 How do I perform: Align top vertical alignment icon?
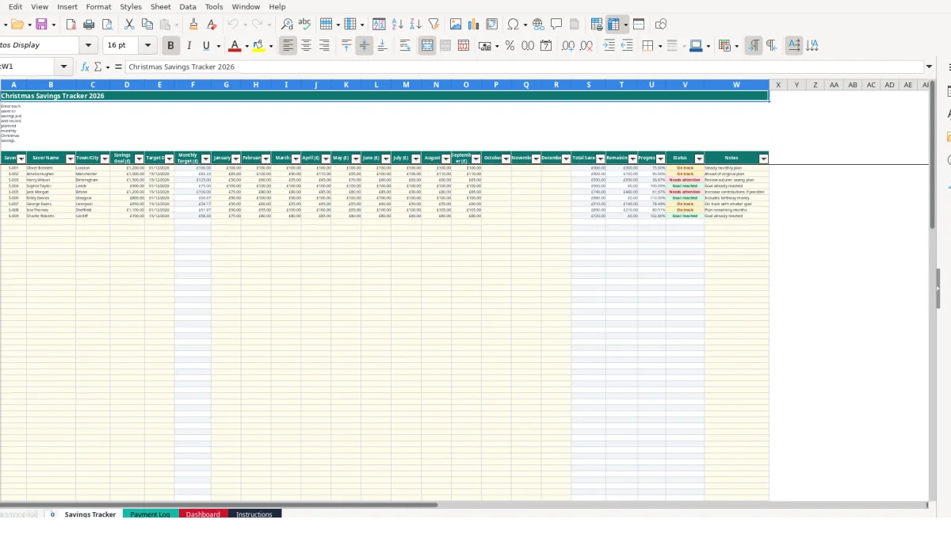click(x=346, y=46)
